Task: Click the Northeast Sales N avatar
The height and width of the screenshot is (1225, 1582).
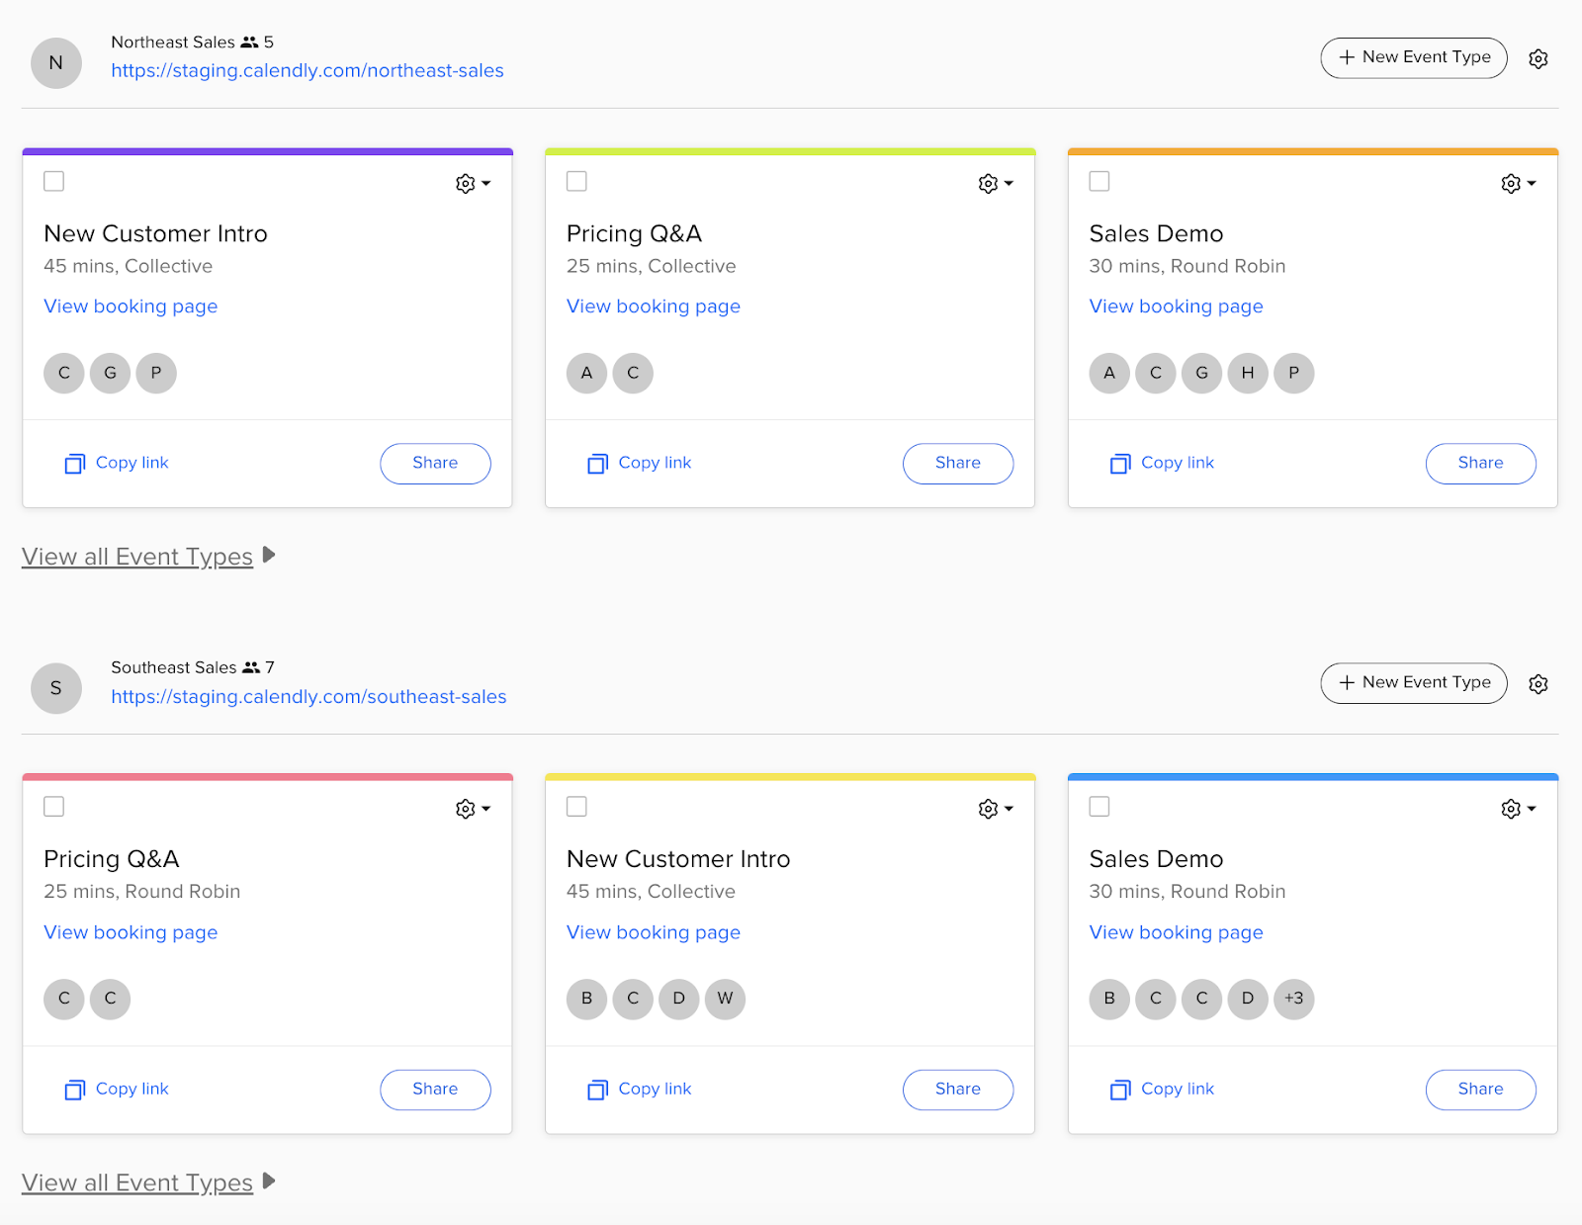Action: [x=56, y=63]
